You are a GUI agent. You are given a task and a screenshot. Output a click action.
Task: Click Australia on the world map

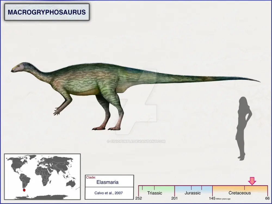pos(71,184)
